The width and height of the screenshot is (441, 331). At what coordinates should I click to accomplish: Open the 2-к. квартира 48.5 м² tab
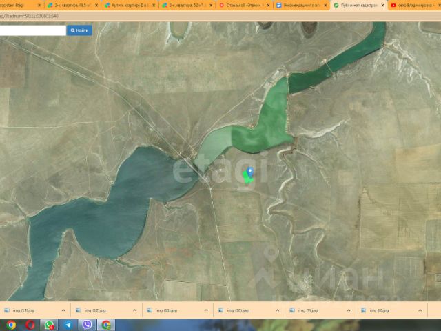72,5
